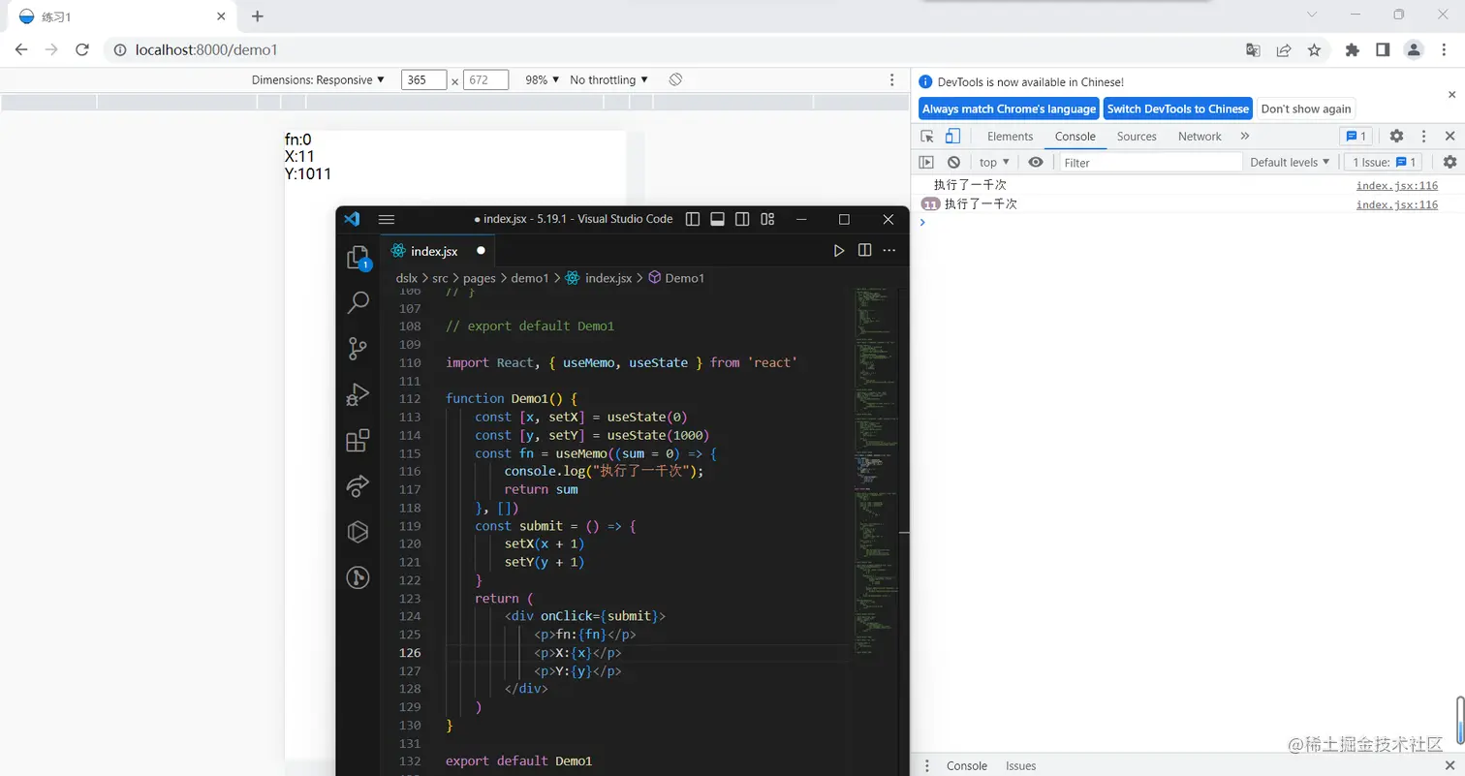Open Extensions view in VS Code
Image resolution: width=1465 pixels, height=776 pixels.
[358, 441]
